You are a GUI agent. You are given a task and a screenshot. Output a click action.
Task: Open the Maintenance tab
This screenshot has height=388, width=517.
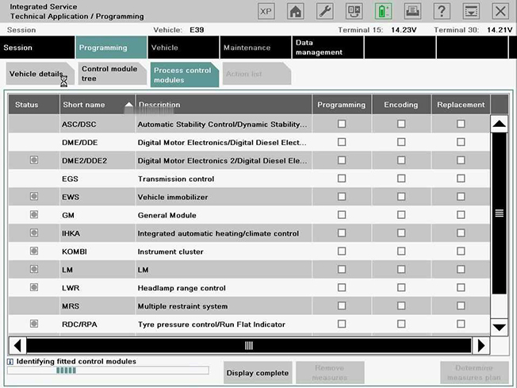[255, 48]
